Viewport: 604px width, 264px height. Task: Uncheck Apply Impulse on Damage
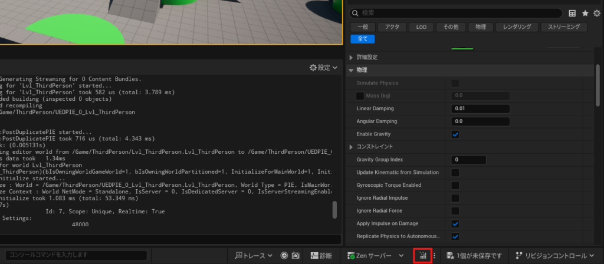tap(455, 223)
